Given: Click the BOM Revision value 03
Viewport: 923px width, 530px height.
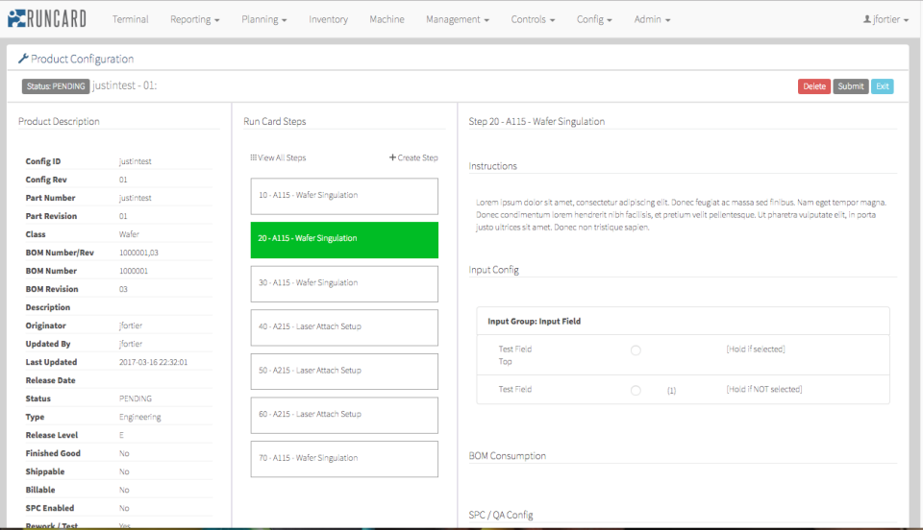Looking at the screenshot, I should 123,288.
